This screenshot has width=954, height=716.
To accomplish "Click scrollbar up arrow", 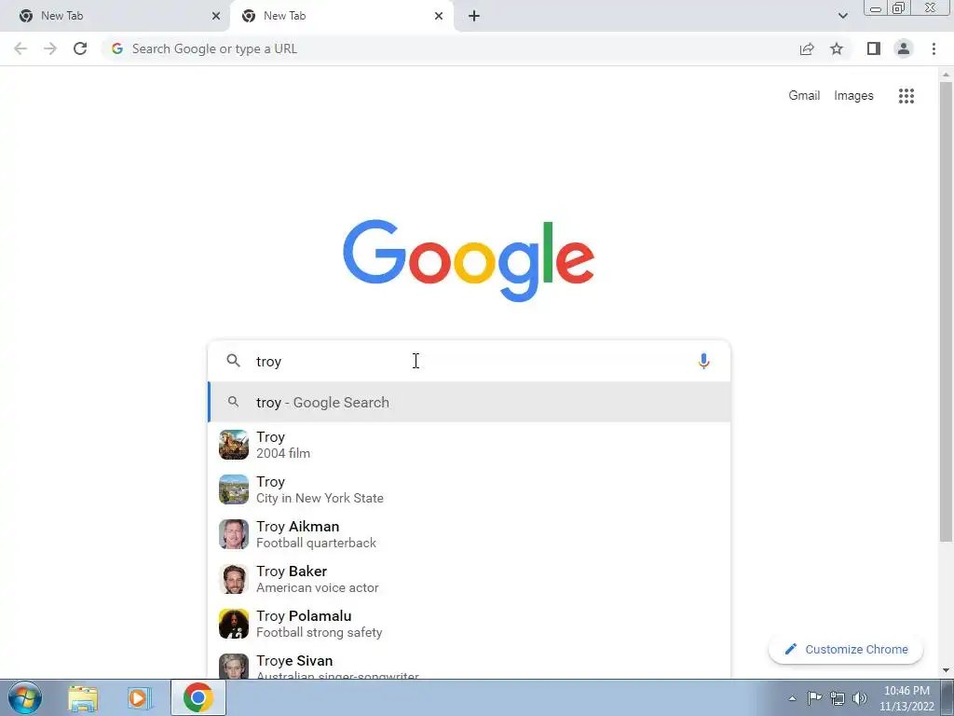I will [946, 75].
